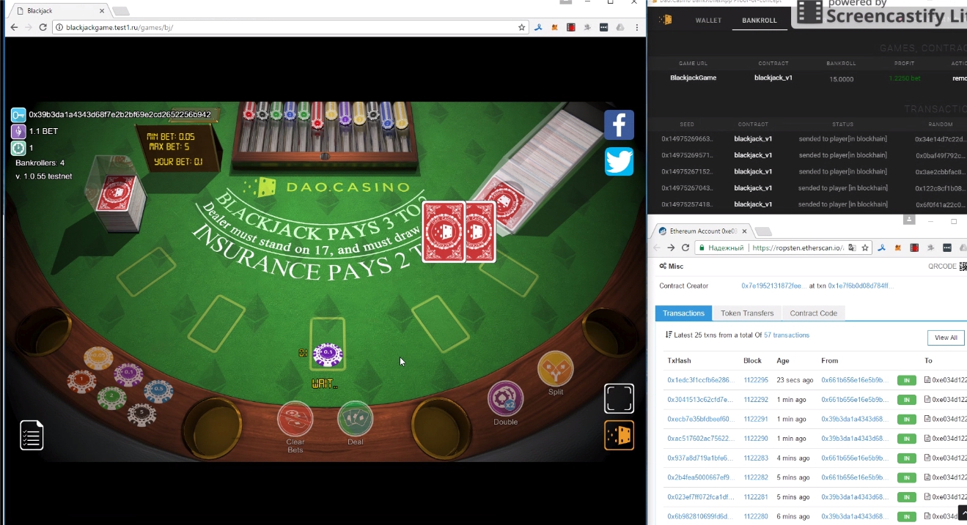The width and height of the screenshot is (967, 525).
Task: Click the 0.1 chip placed on the table
Action: pyautogui.click(x=328, y=354)
